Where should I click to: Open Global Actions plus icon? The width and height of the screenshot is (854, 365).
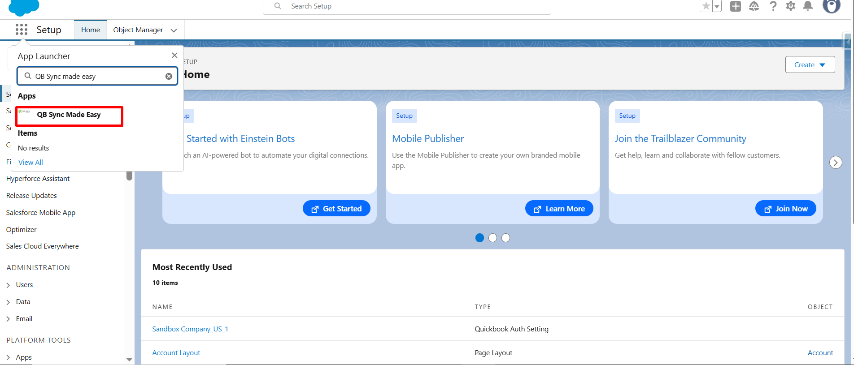pos(736,6)
